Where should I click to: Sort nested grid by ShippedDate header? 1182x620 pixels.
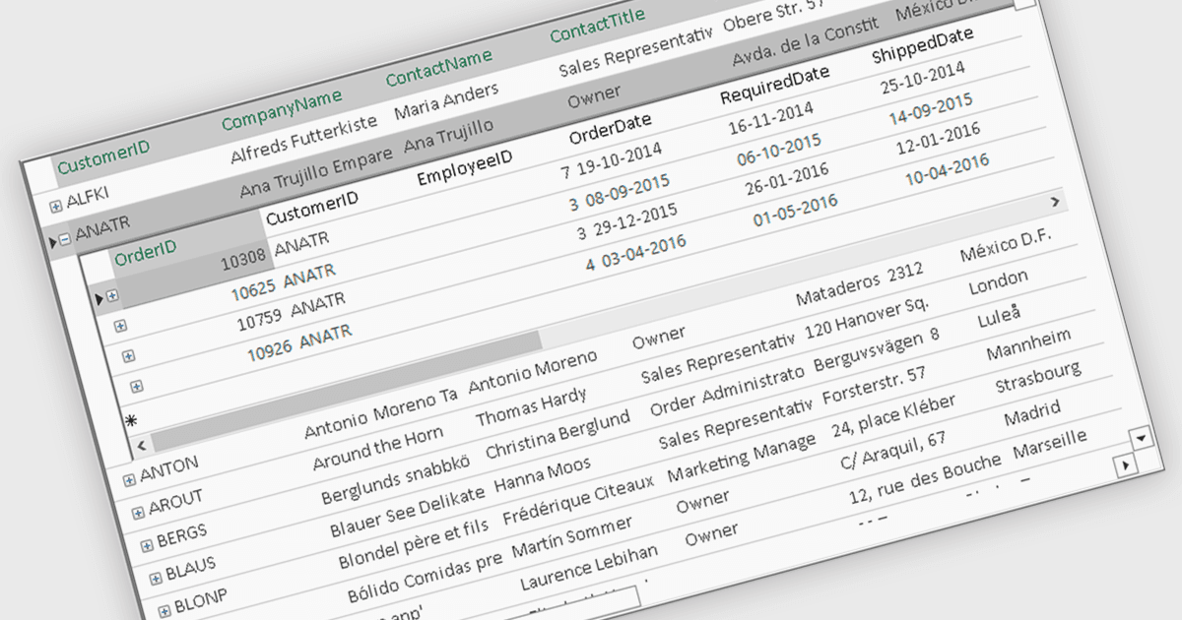click(923, 46)
